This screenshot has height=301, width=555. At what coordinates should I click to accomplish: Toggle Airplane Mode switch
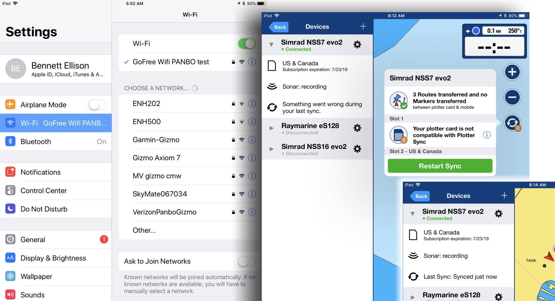click(97, 105)
